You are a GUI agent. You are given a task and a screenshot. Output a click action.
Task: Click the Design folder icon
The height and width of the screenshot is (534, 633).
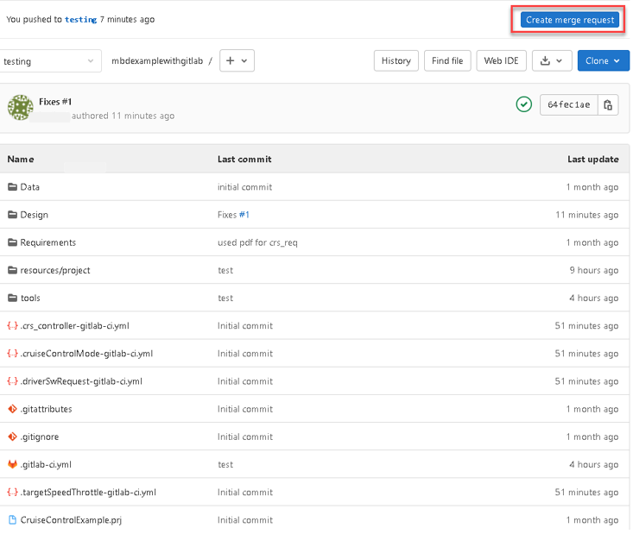tap(12, 215)
